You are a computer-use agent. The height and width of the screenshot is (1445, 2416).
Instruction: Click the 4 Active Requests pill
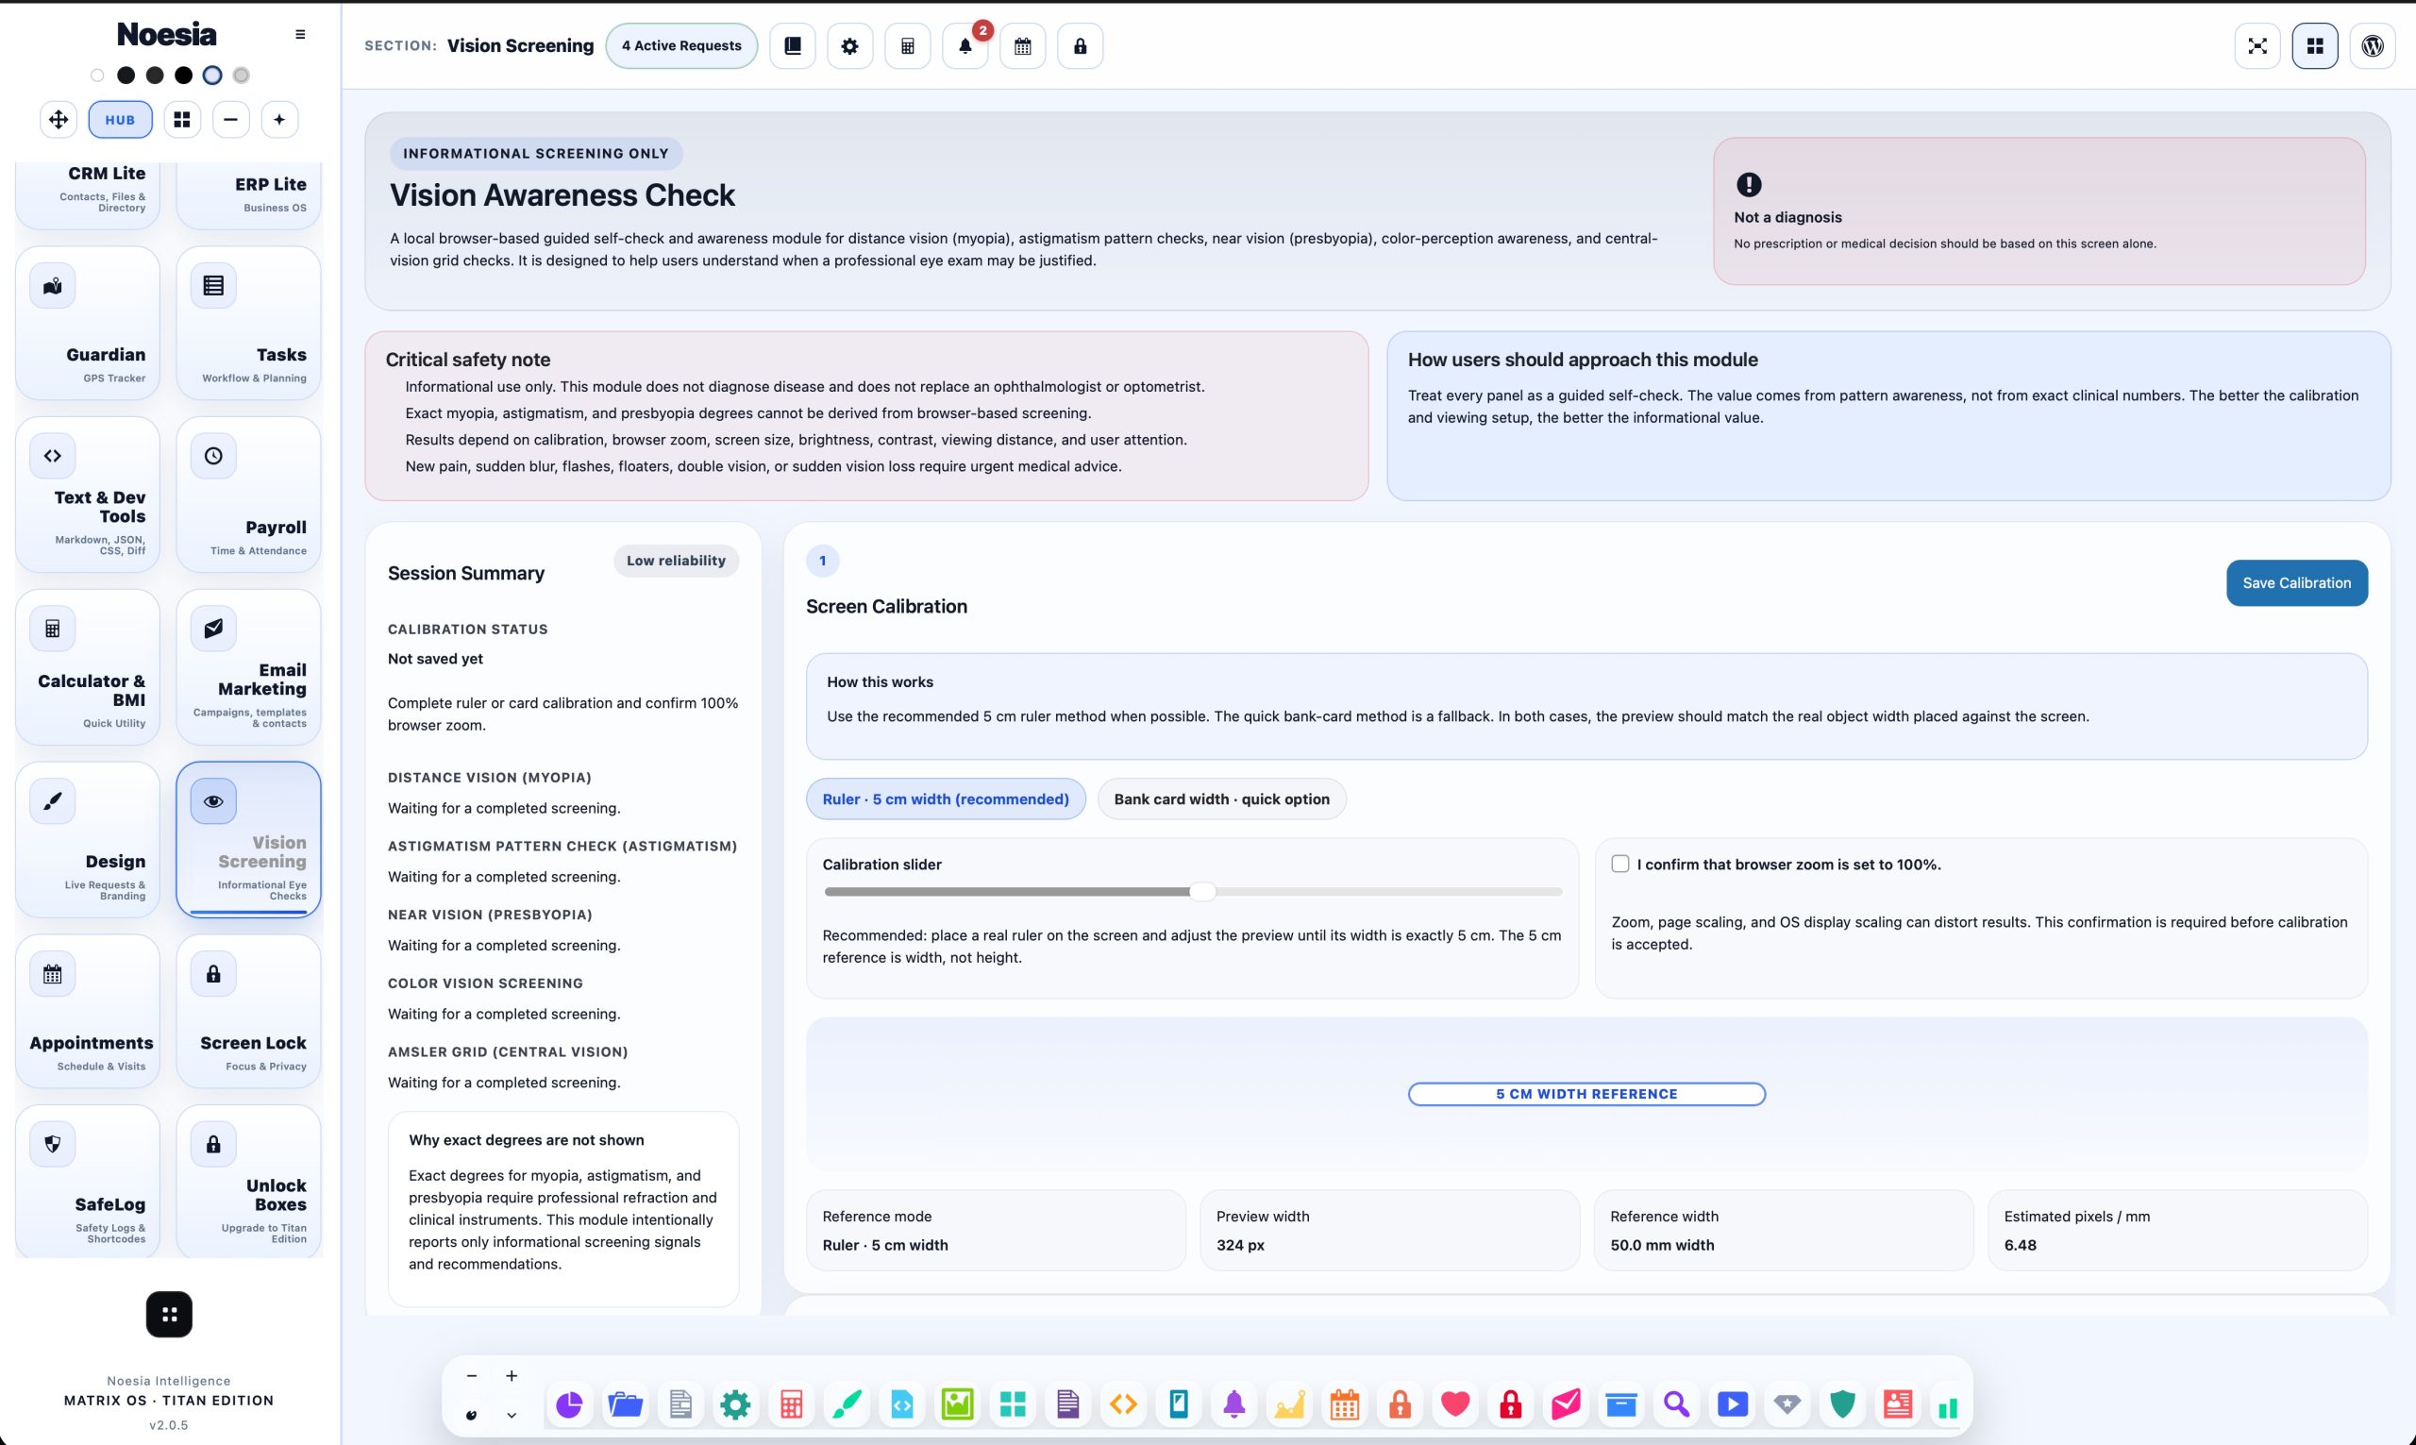pos(681,45)
